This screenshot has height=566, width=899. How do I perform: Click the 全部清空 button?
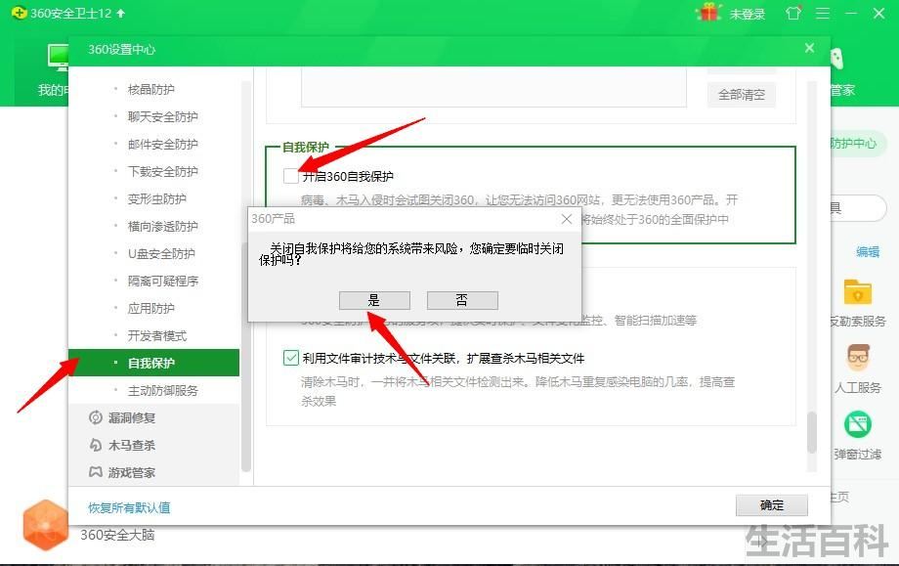click(742, 95)
